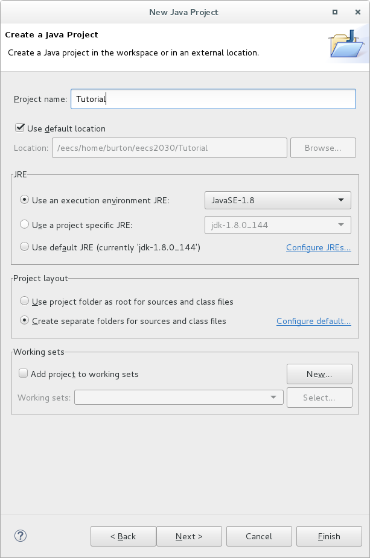Open the Configure JREs link
Viewport: 370px width, 558px height.
coord(318,247)
